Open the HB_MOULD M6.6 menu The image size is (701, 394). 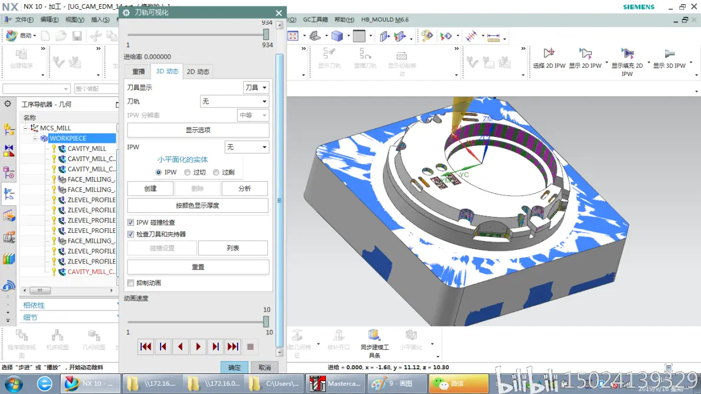click(x=385, y=19)
